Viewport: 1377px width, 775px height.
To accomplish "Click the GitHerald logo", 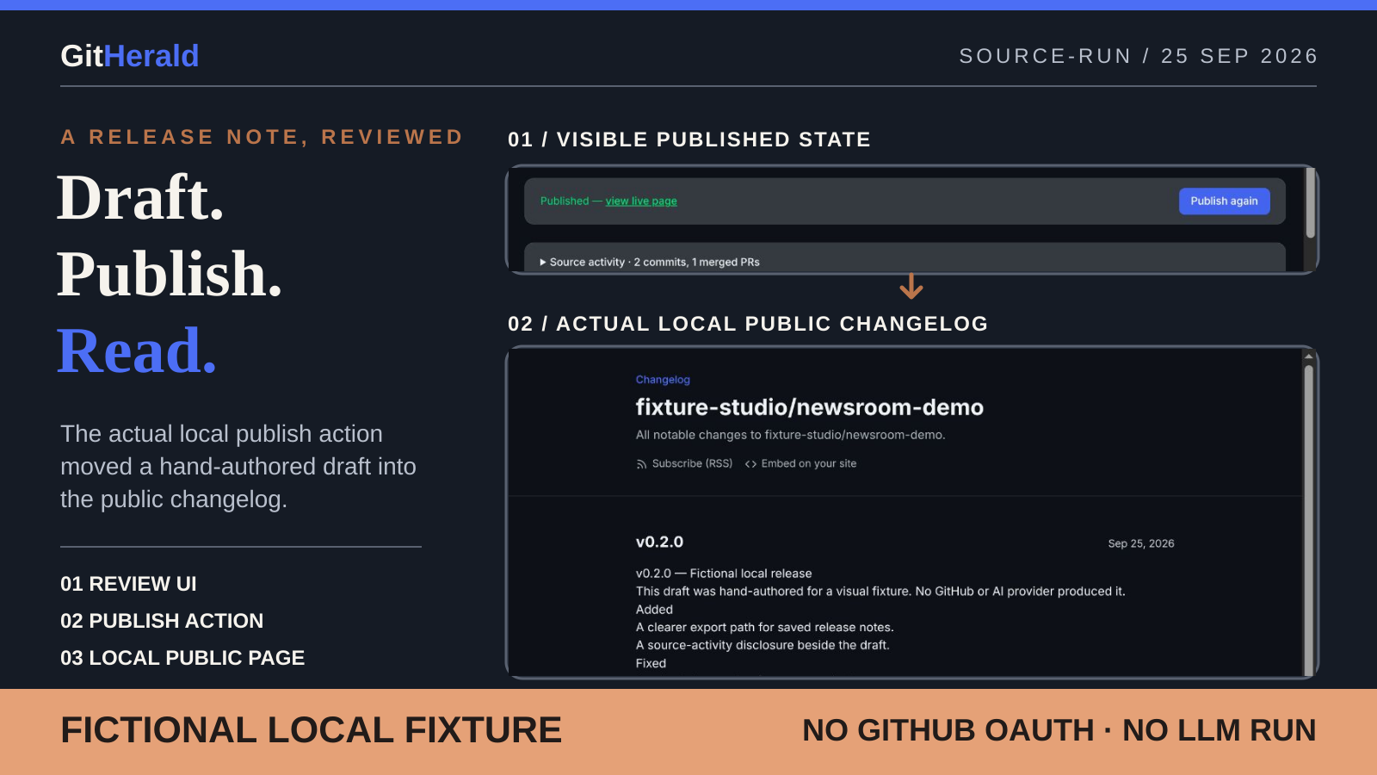I will pos(130,56).
